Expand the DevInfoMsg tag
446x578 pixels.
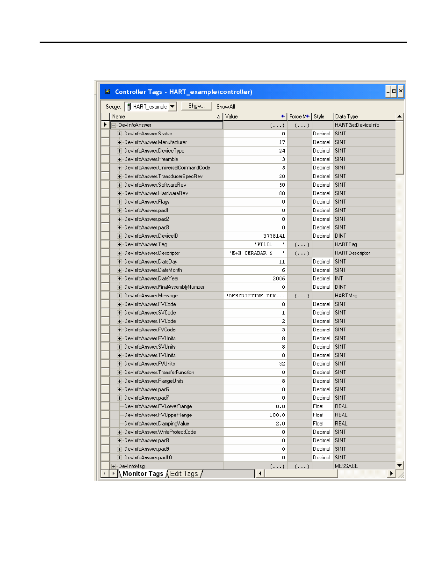pos(114,466)
